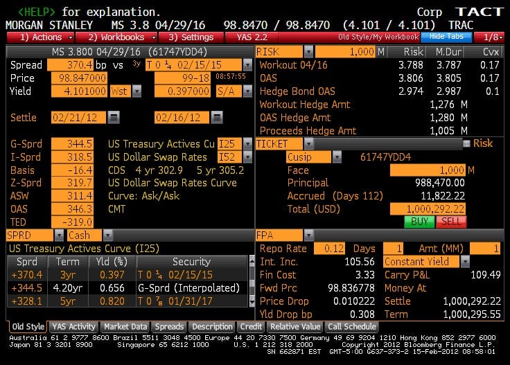This screenshot has height=365, width=510.
Task: Click the benchmark price field 99-18
Action: (182, 78)
